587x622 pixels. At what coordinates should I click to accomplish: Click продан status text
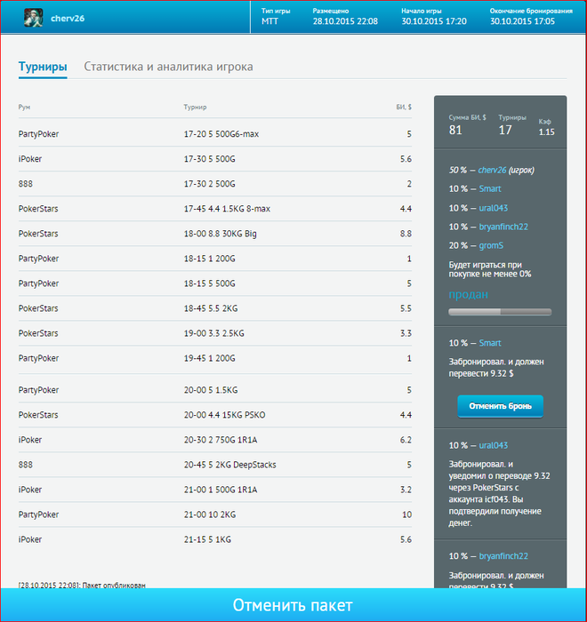coord(468,294)
